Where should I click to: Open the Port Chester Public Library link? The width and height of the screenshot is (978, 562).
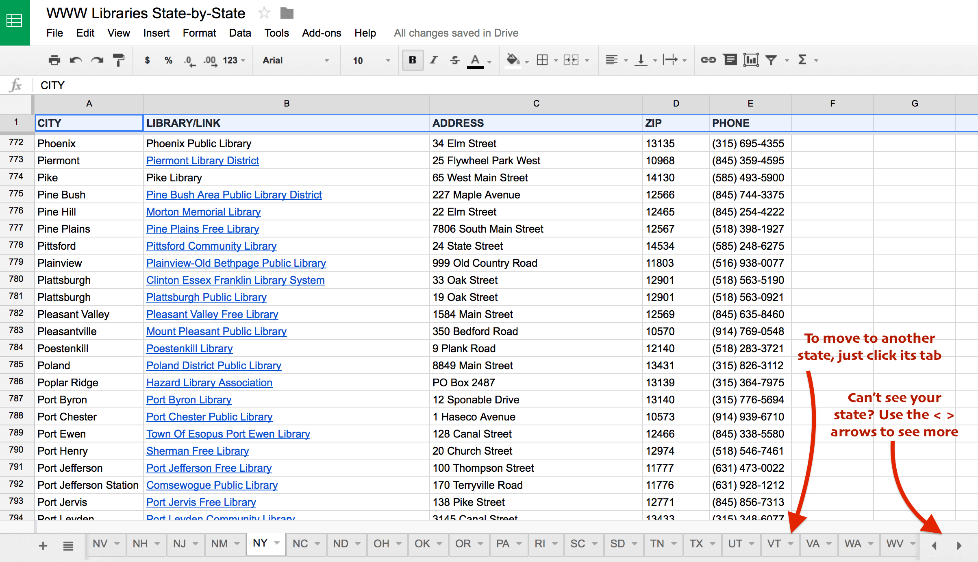209,417
